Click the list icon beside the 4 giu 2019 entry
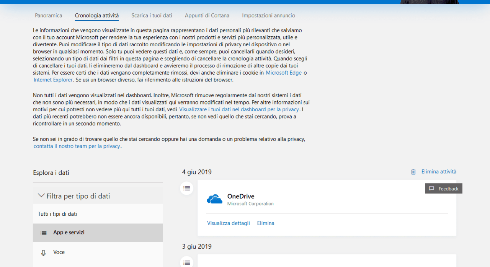Image resolution: width=490 pixels, height=267 pixels. pyautogui.click(x=186, y=188)
